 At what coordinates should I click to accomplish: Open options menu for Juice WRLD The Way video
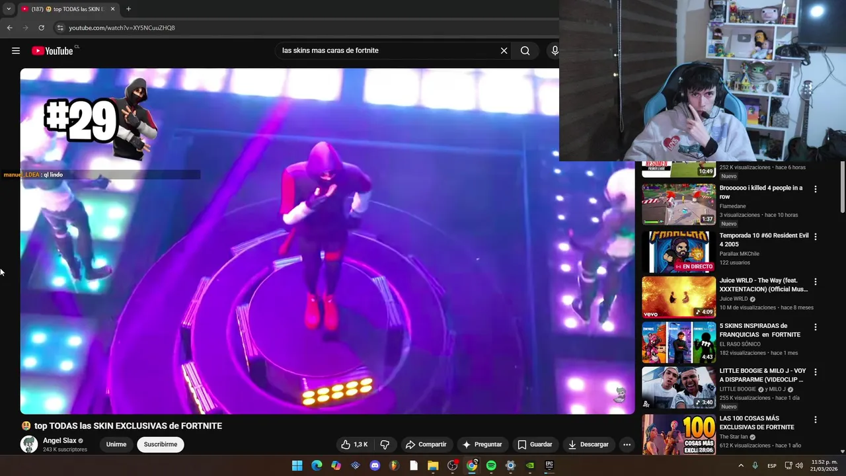pos(815,282)
